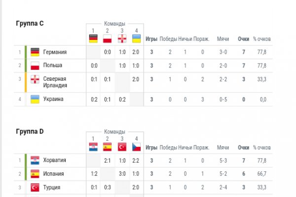Open the Северная Ирландия team link
296x197 pixels.
pos(54,82)
